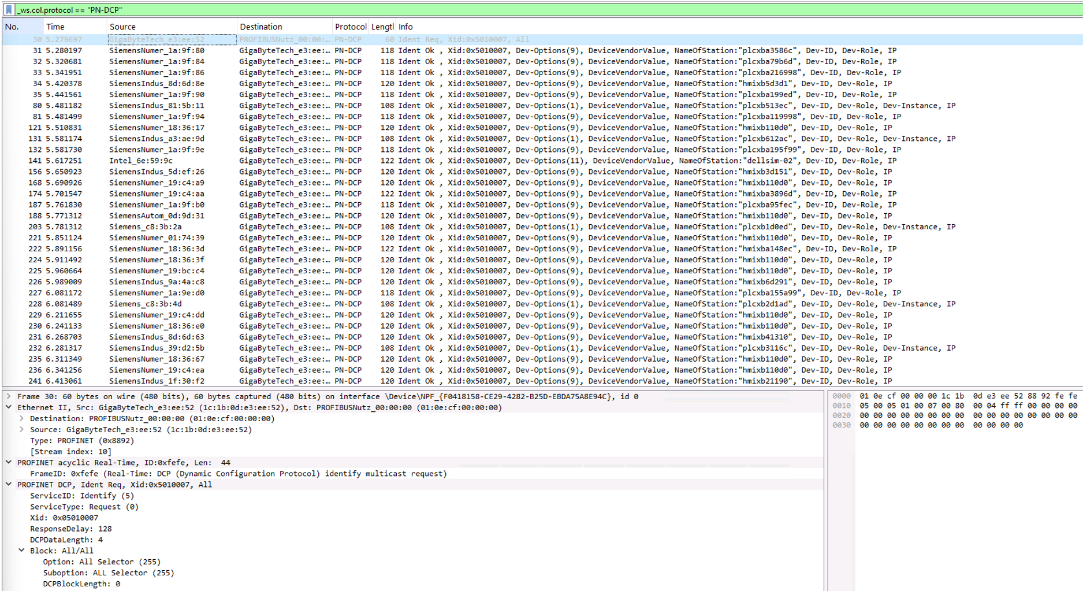
Task: Expand the Destination PROFIBUSNutz_00:00:00 field
Action: [x=22, y=418]
